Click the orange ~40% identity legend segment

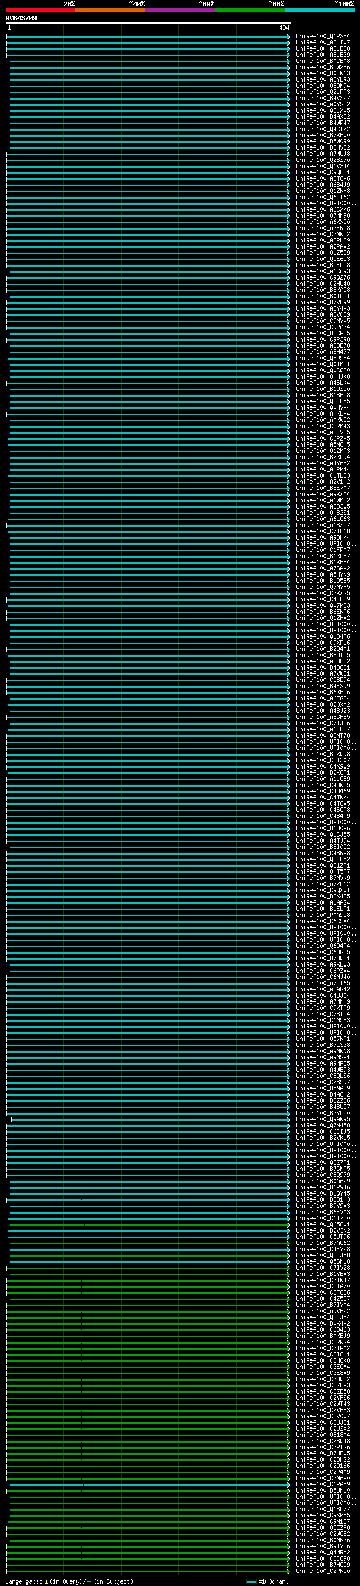(110, 10)
